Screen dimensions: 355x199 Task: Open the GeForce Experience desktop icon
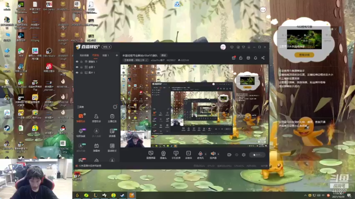click(21, 7)
